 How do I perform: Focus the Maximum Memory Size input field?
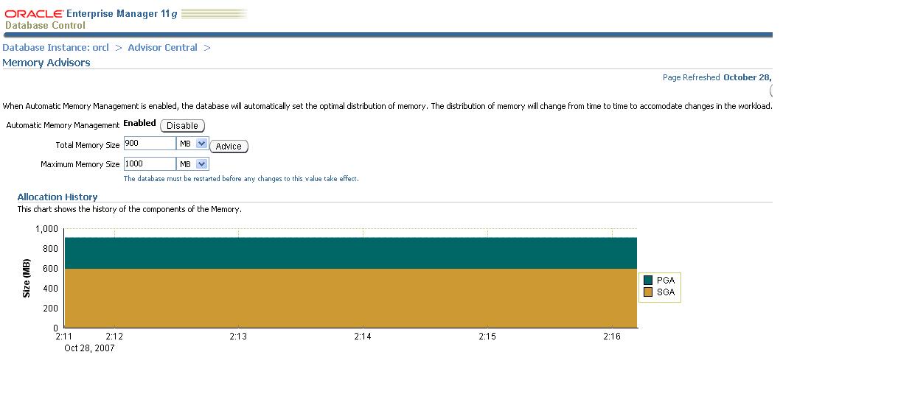click(150, 164)
